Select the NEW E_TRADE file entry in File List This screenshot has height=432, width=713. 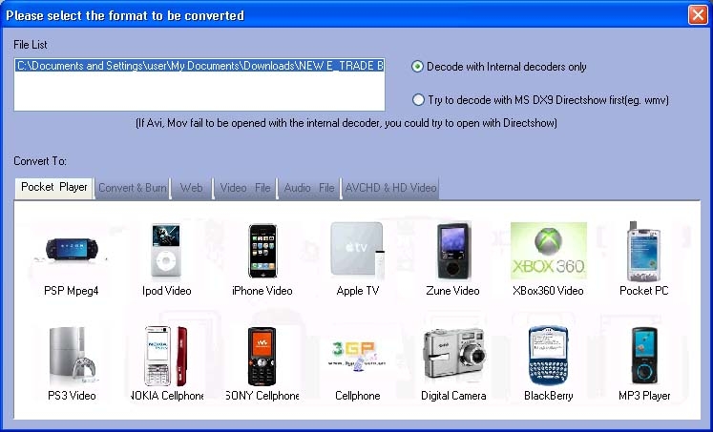199,66
